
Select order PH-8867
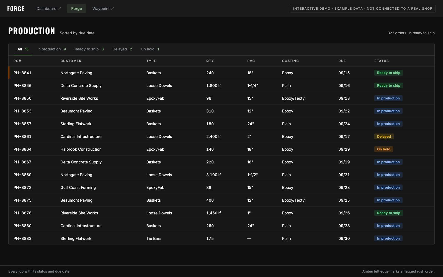(221, 162)
